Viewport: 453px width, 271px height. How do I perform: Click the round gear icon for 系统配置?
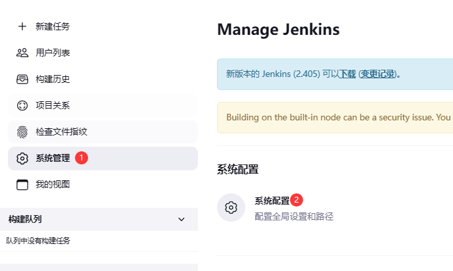[x=231, y=207]
